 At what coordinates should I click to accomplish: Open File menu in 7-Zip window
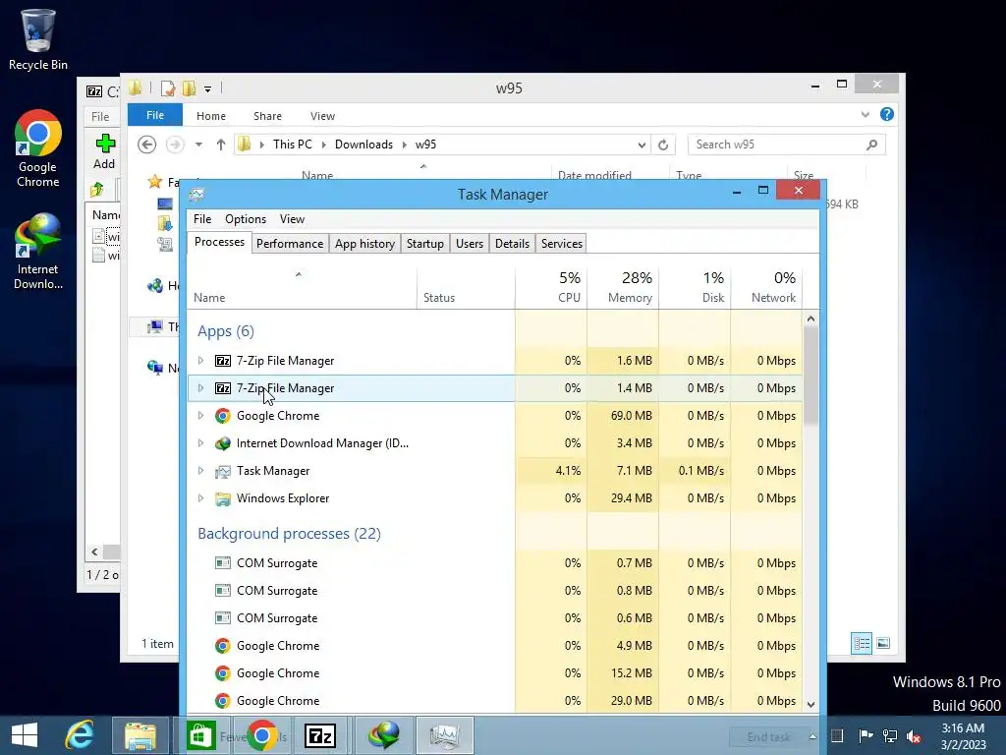101,117
